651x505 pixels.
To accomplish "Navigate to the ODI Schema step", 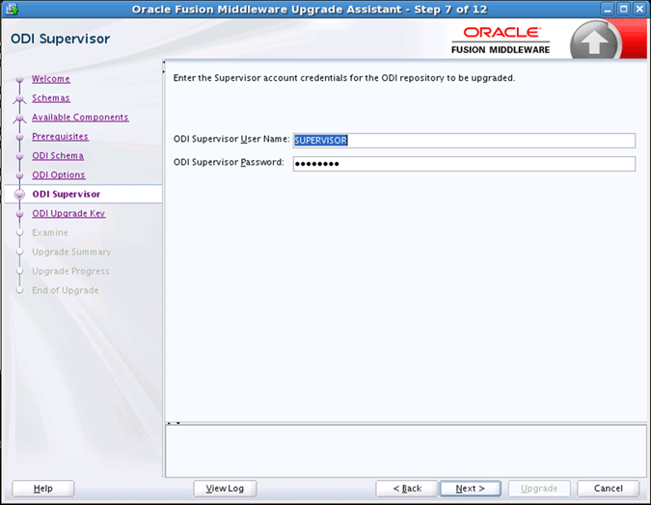I will pyautogui.click(x=58, y=155).
